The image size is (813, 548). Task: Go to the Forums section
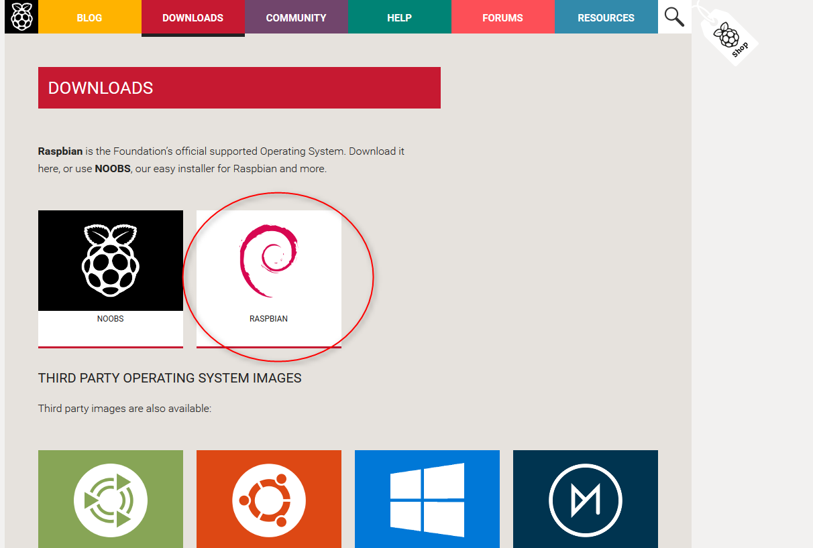point(503,17)
